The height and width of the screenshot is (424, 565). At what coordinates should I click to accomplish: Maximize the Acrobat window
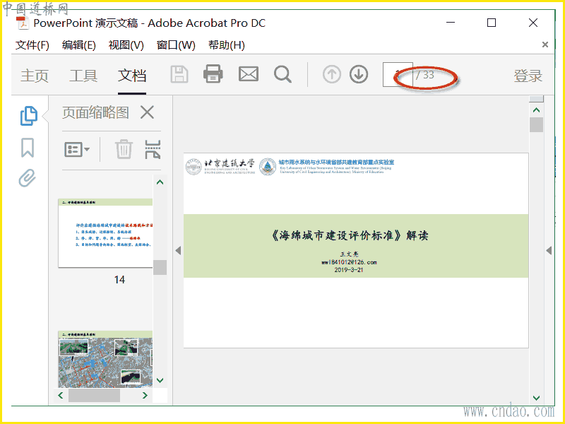tap(492, 23)
